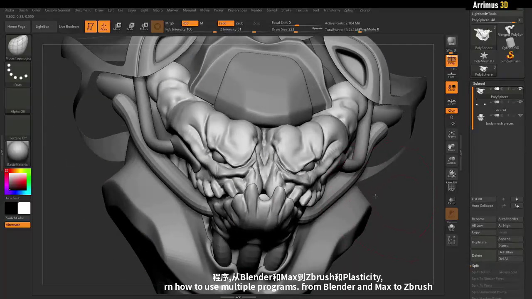Select the Cylinder3D tool
Viewport: 532px width, 299px height.
[x=510, y=44]
